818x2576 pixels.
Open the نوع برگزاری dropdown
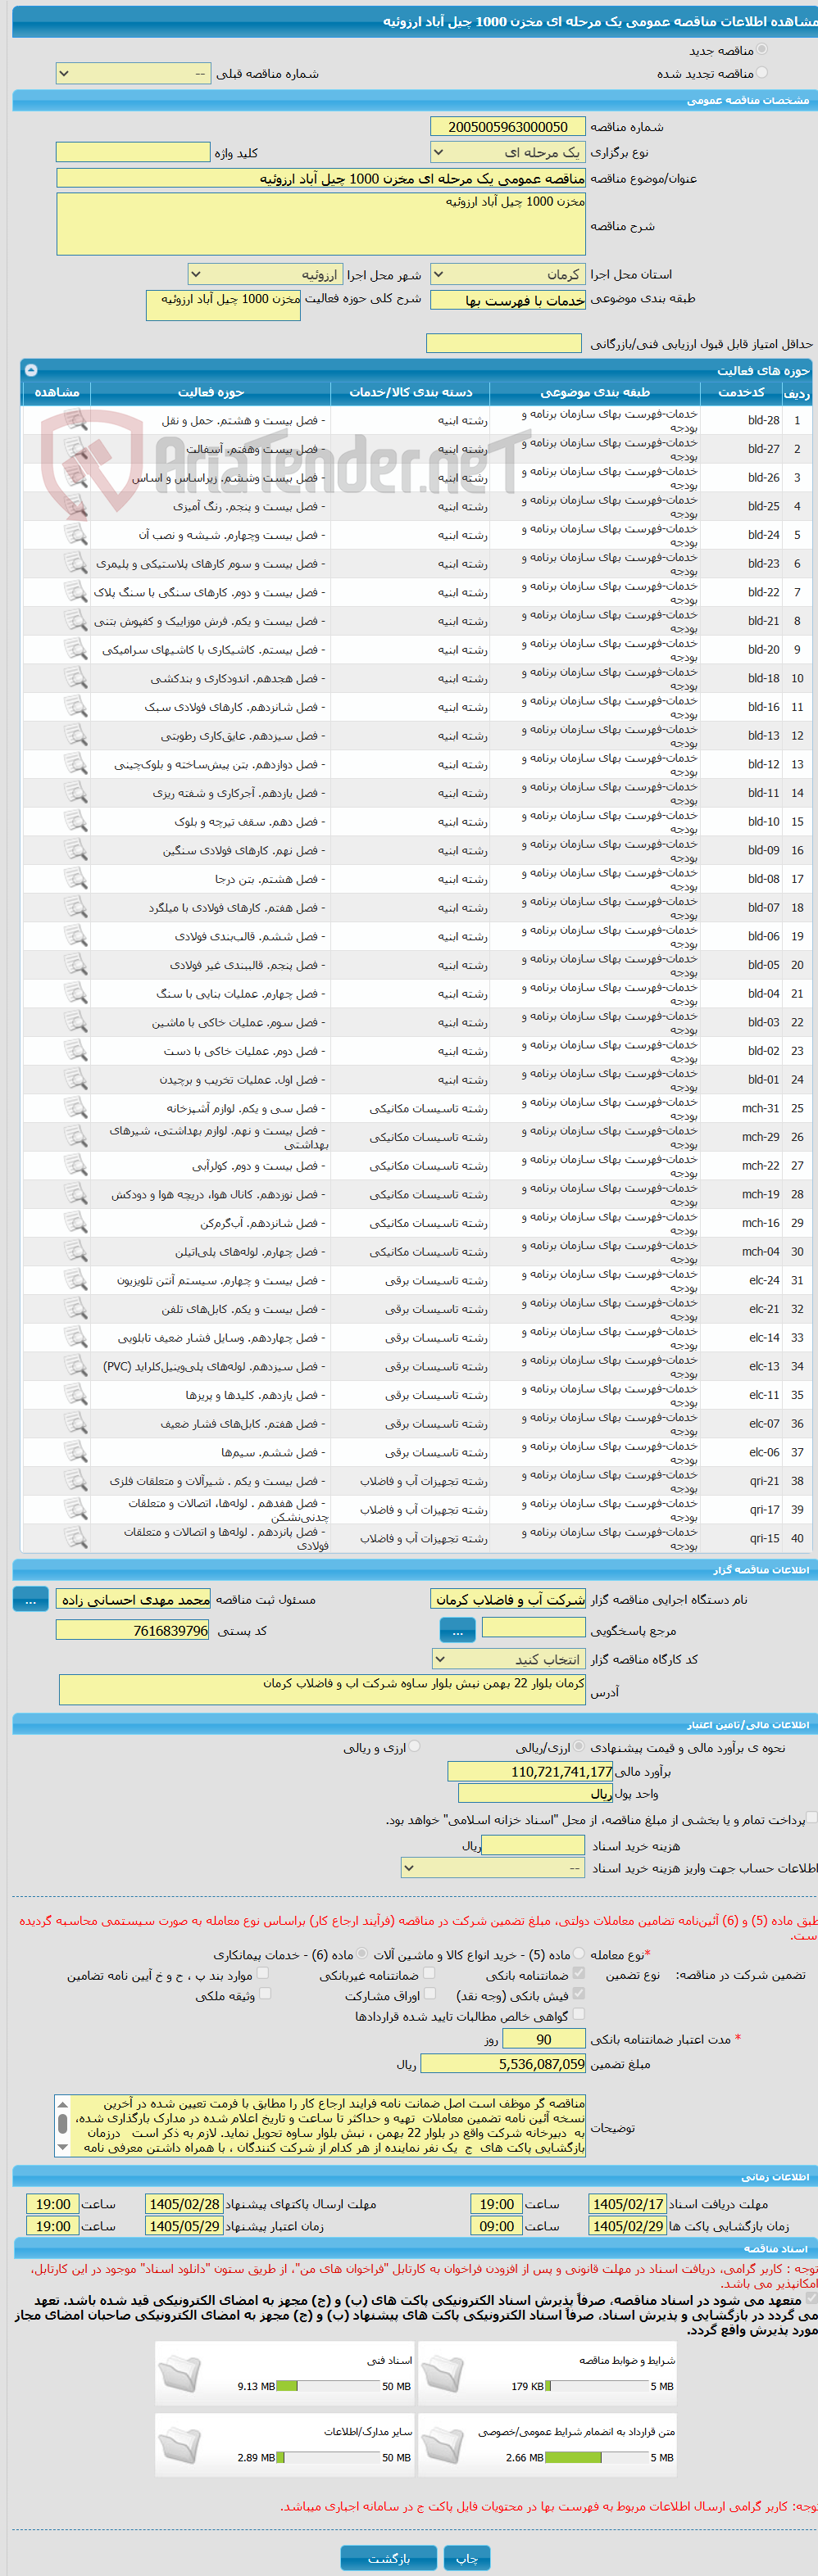507,152
